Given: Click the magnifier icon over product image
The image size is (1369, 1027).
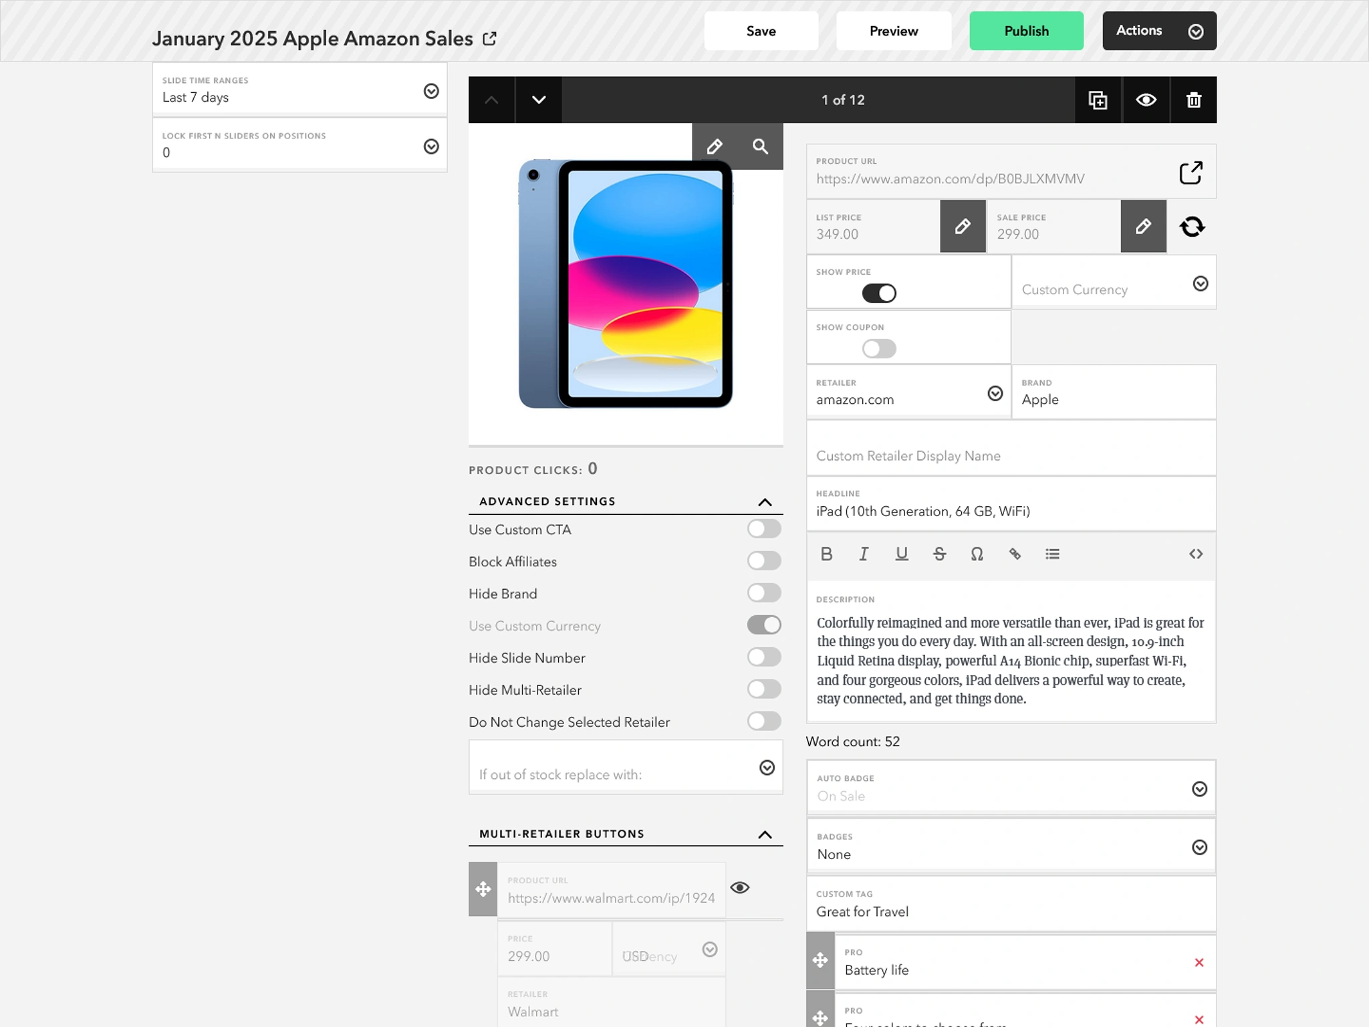Looking at the screenshot, I should pos(760,146).
